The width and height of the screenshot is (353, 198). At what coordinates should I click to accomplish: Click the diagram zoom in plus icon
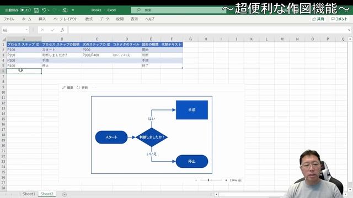coord(226,180)
